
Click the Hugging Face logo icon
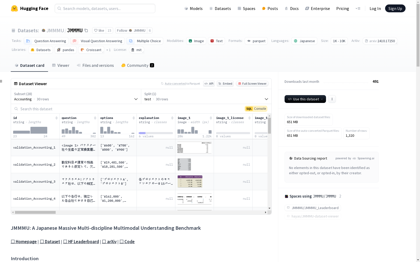[x=14, y=8]
